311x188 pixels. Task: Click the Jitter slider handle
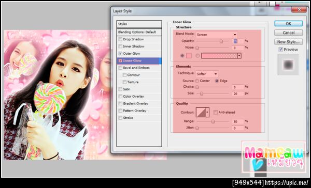(197, 128)
